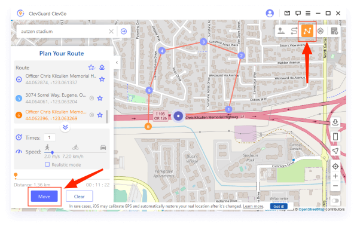Open the device phone icon on map

[x=335, y=136]
